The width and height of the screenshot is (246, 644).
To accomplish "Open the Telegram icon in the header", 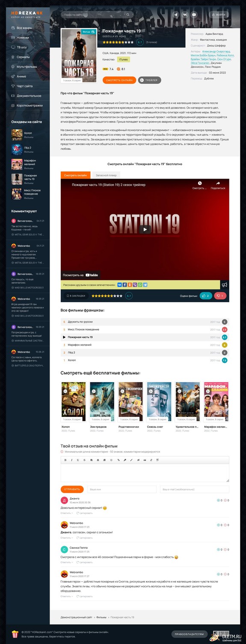I will point(175,15).
